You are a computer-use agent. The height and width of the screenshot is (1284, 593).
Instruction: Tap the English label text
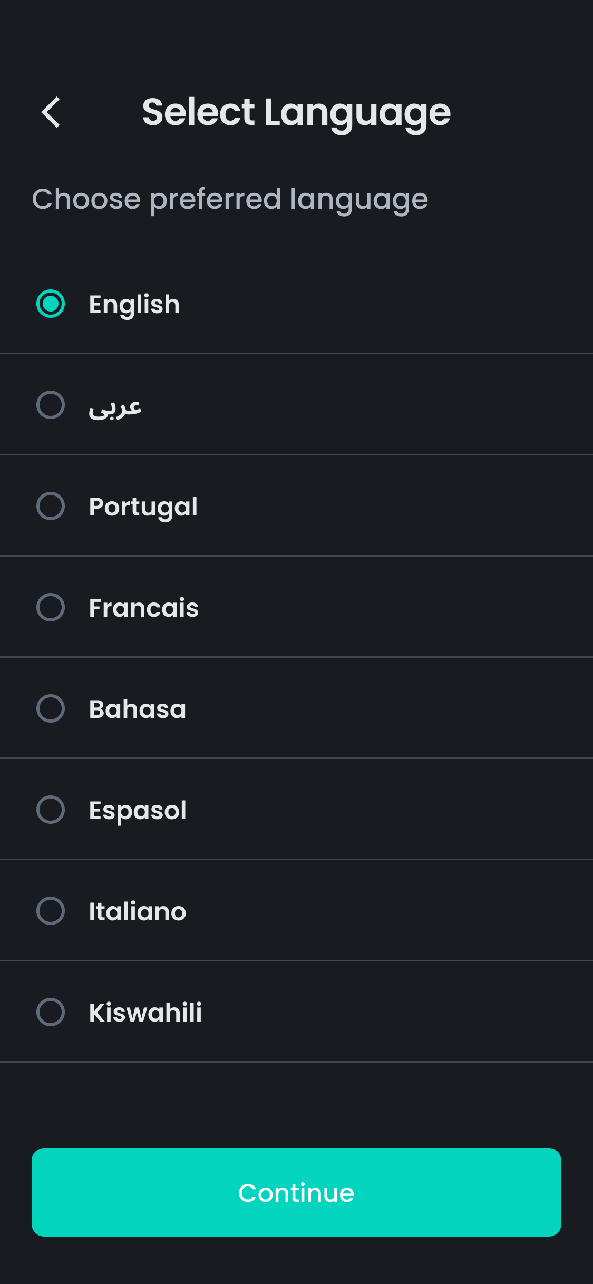pyautogui.click(x=134, y=305)
